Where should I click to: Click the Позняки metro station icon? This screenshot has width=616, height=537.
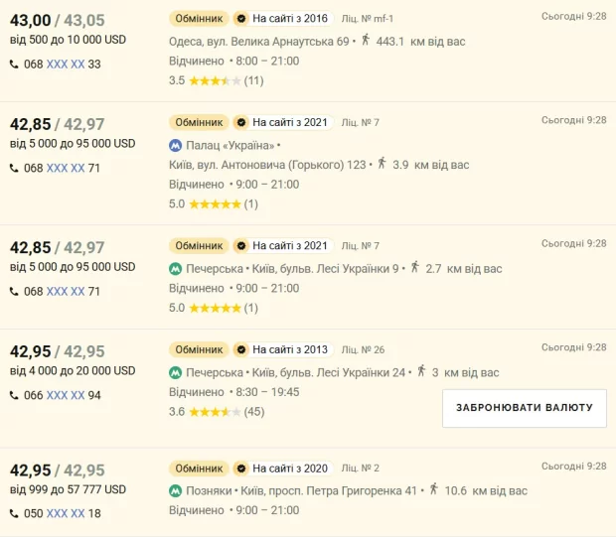click(176, 490)
